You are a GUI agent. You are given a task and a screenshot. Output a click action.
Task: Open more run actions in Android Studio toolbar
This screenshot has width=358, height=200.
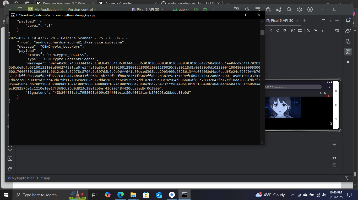pos(214,9)
